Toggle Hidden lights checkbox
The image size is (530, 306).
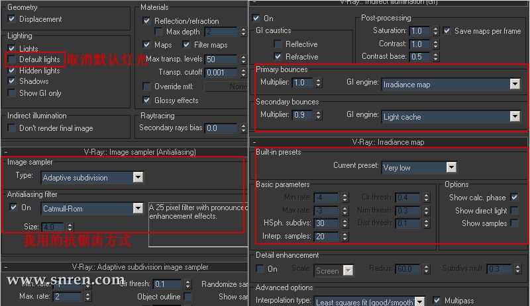pos(11,71)
